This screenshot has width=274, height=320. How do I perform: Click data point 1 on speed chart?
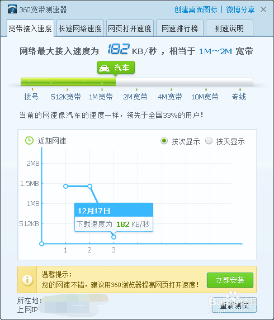[x=65, y=186]
